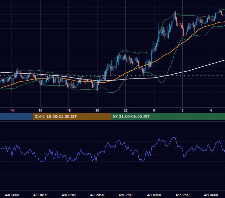Click the 16 hour axis label
The image size is (225, 198).
pos(40,111)
